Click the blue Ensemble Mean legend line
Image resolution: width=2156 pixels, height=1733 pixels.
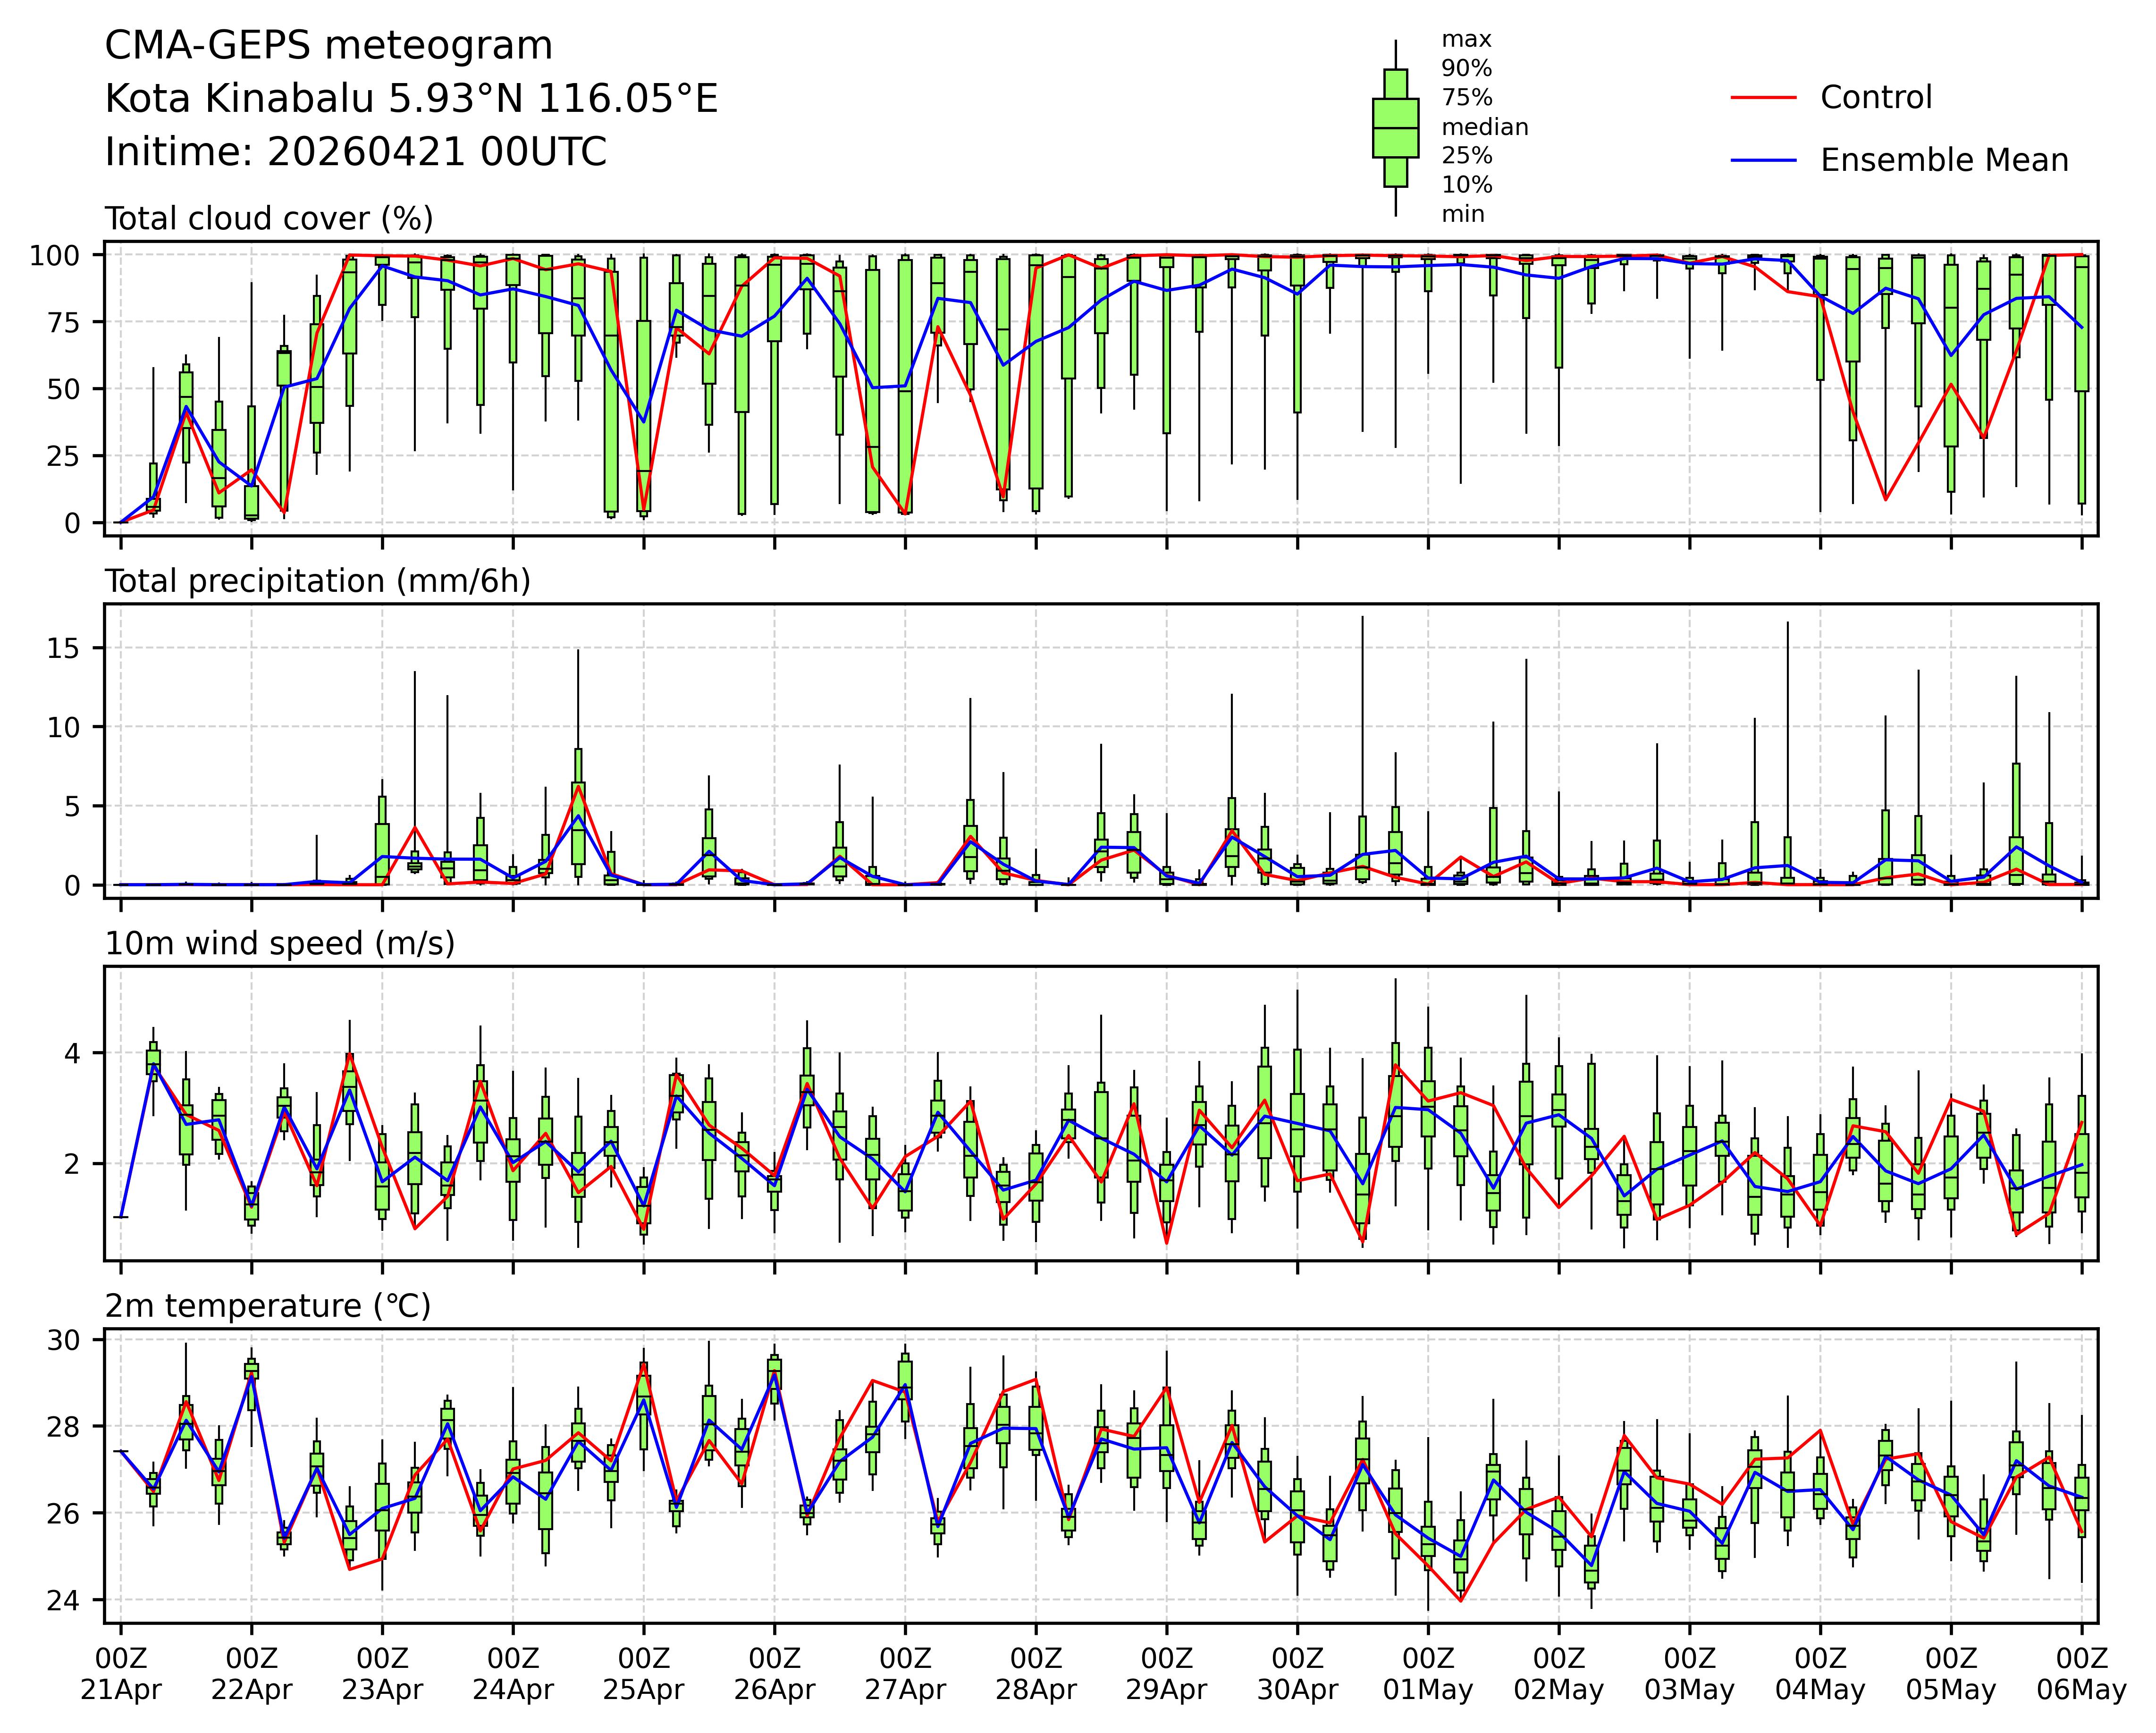[x=1763, y=161]
